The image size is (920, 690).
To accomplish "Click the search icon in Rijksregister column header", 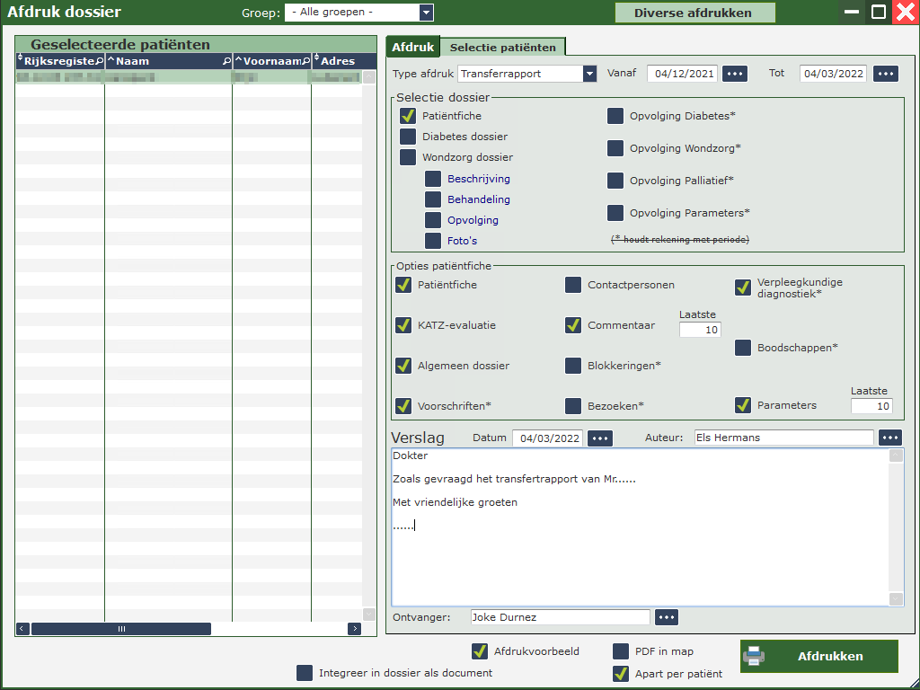I will coord(100,61).
